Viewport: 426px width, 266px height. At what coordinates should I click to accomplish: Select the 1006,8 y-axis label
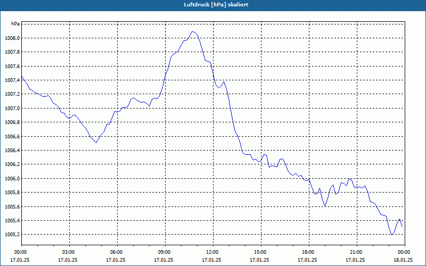tap(12, 122)
